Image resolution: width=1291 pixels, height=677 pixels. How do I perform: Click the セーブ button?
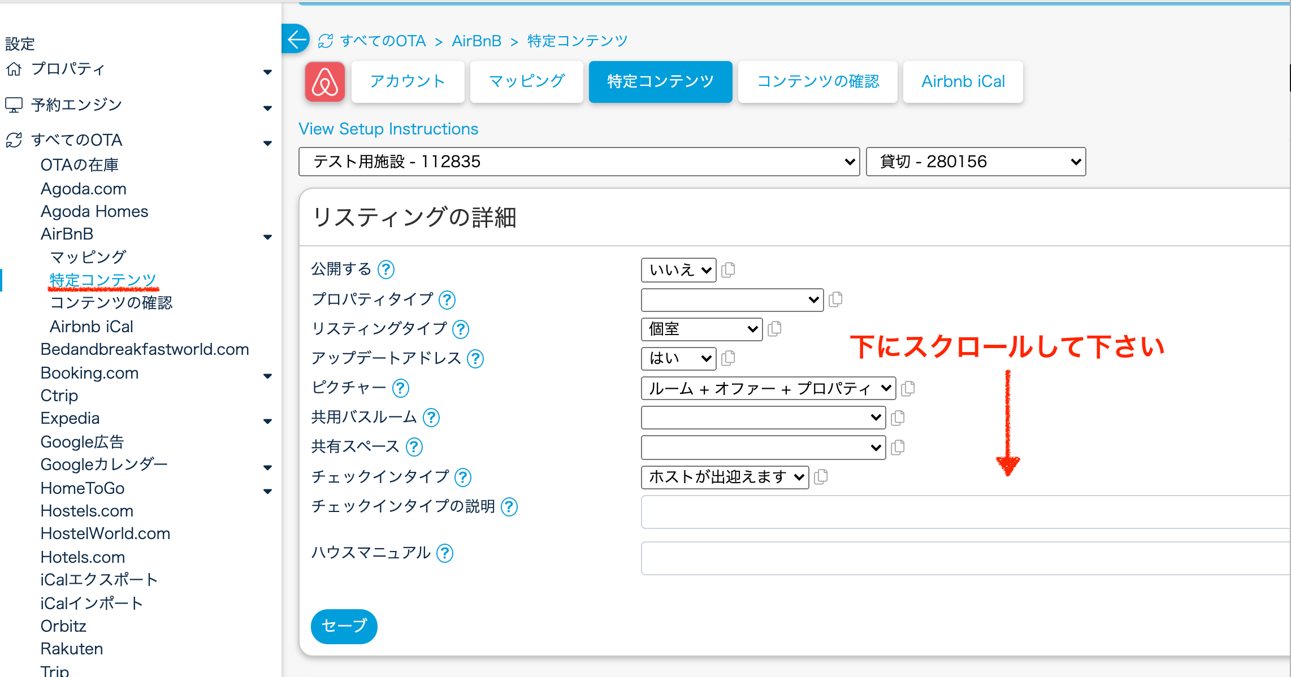tap(344, 626)
